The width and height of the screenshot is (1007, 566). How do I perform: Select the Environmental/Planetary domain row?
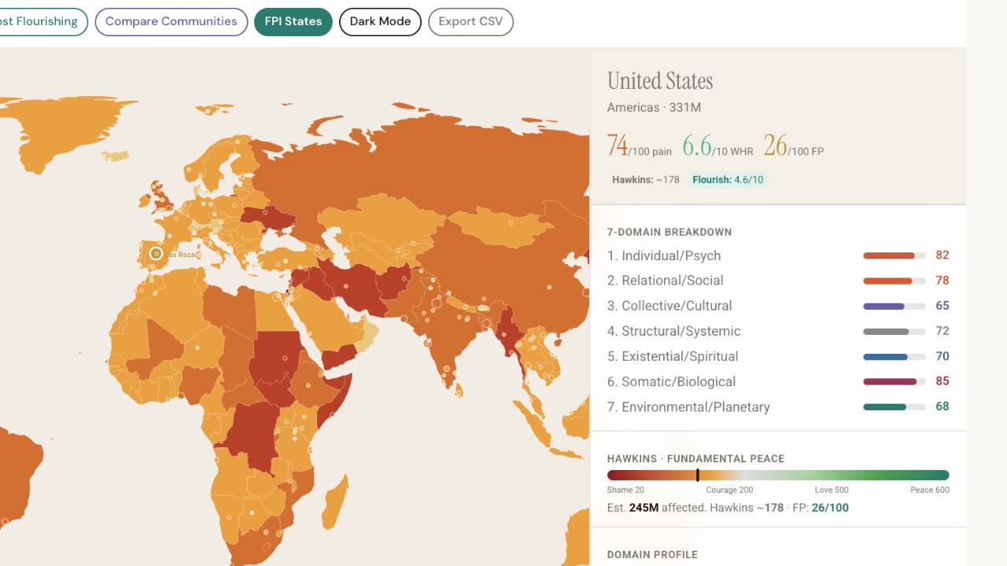tap(778, 406)
